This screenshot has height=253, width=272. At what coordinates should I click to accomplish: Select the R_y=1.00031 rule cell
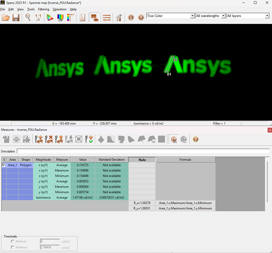click(x=142, y=208)
